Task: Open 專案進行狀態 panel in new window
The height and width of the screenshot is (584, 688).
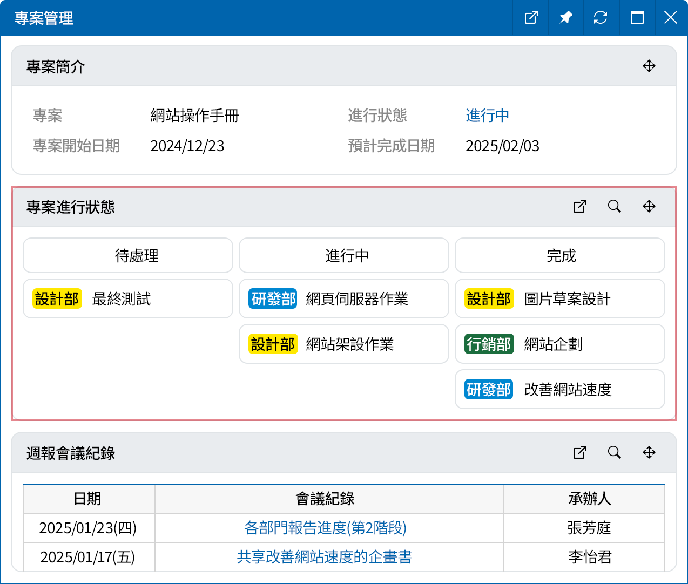Action: tap(579, 207)
